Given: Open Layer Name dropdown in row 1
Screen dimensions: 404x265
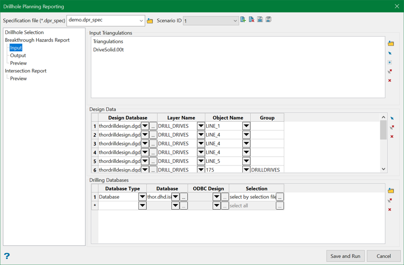Looking at the screenshot, I should pos(201,126).
